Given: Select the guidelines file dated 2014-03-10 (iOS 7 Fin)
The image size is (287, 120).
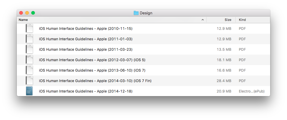Looking at the screenshot, I should pos(95,81).
